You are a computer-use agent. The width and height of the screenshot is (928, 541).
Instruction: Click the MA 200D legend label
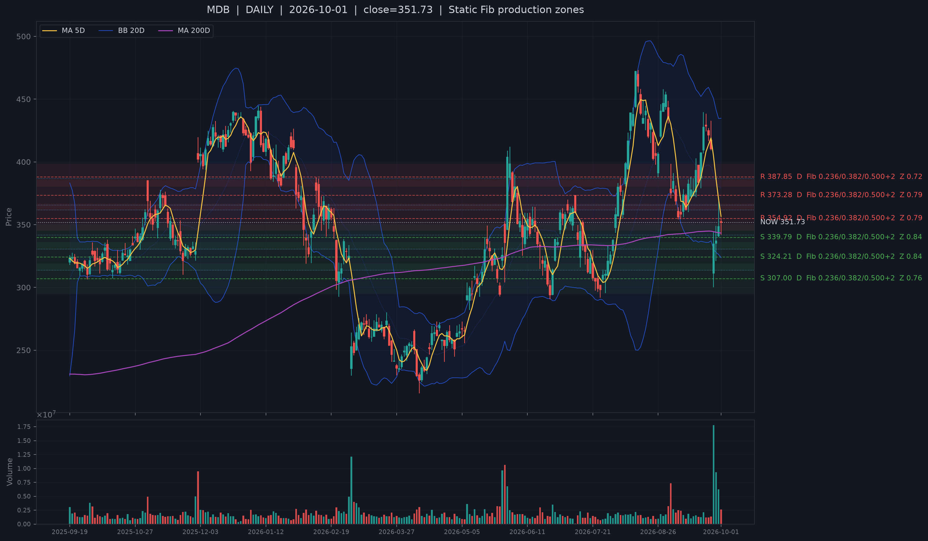pyautogui.click(x=194, y=31)
